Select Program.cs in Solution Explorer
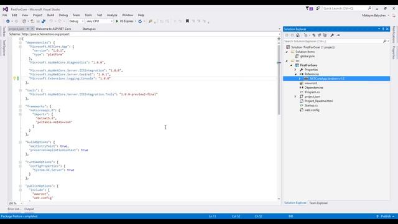This screenshot has width=398, height=224. click(312, 92)
